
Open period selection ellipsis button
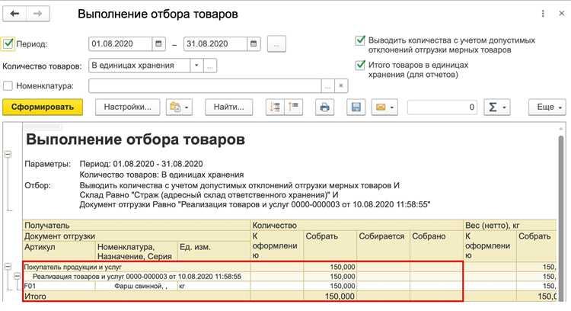(x=276, y=44)
